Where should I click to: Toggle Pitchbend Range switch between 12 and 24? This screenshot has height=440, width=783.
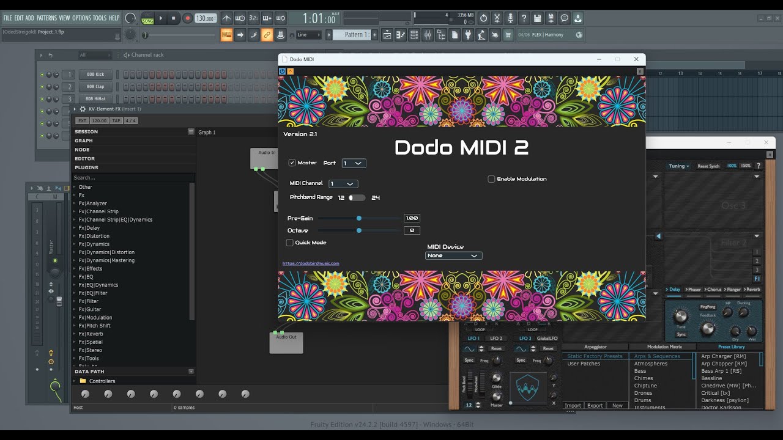click(x=357, y=197)
